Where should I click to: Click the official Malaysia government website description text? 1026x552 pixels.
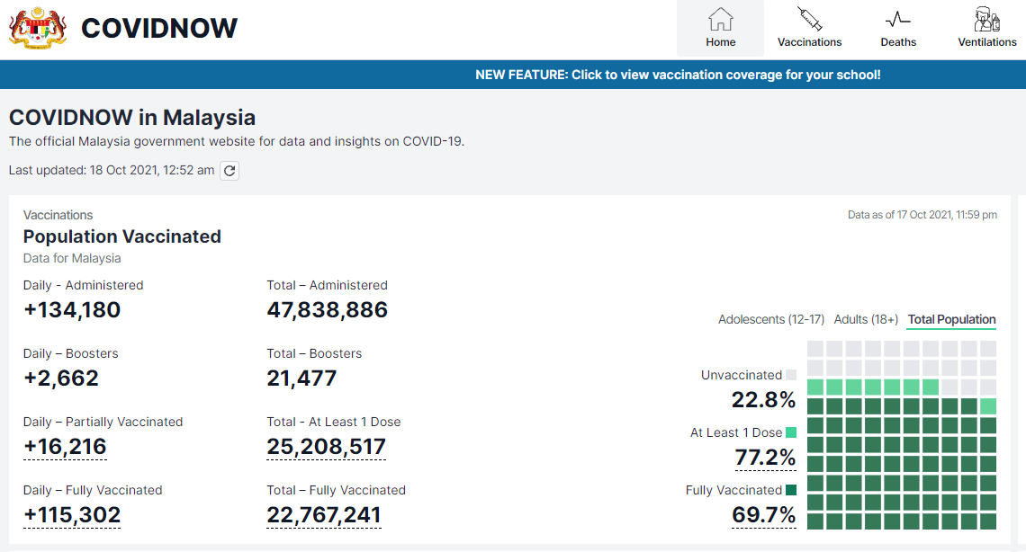coord(236,141)
